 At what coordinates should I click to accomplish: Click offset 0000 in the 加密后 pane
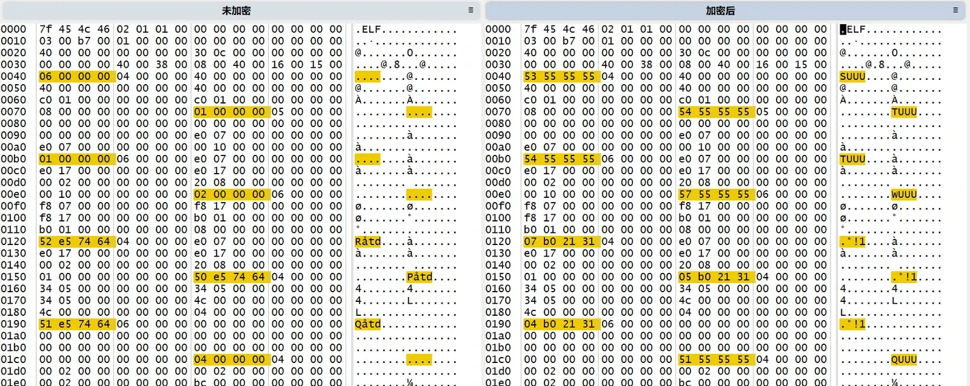tap(498, 29)
